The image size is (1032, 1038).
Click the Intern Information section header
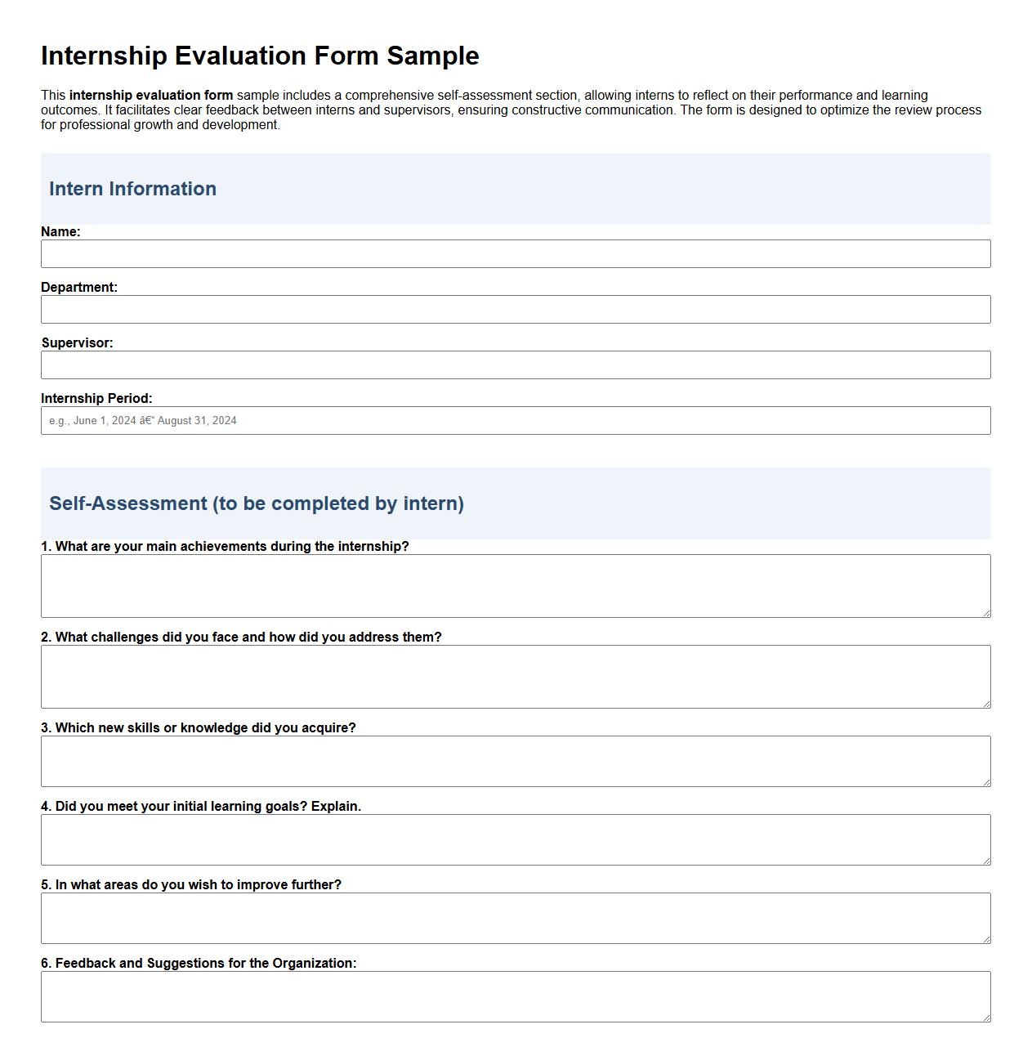[133, 189]
